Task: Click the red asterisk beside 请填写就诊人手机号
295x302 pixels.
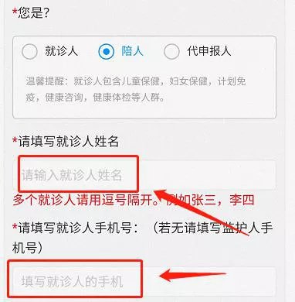Action: [15, 227]
